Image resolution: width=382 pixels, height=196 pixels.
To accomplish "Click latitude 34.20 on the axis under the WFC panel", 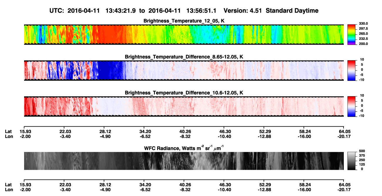I will click(144, 185).
